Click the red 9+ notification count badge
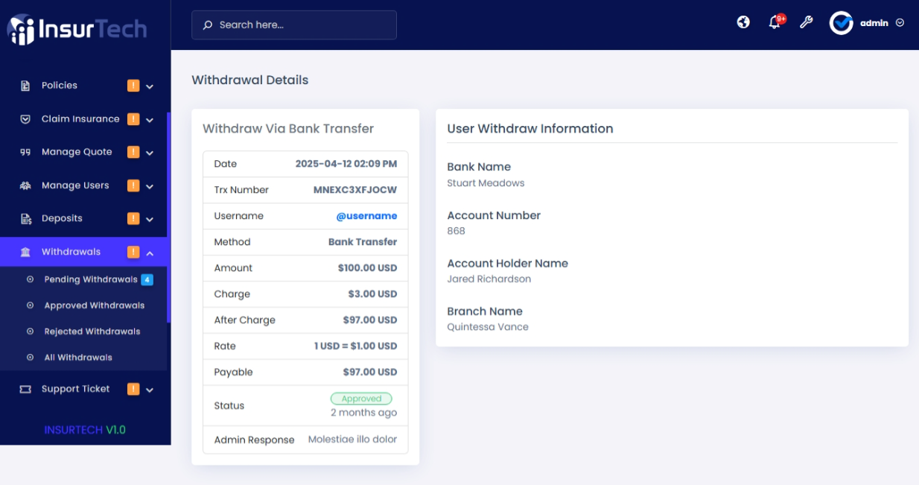 click(x=780, y=18)
